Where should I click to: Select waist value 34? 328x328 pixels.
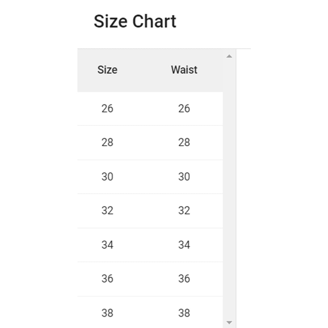tap(185, 245)
